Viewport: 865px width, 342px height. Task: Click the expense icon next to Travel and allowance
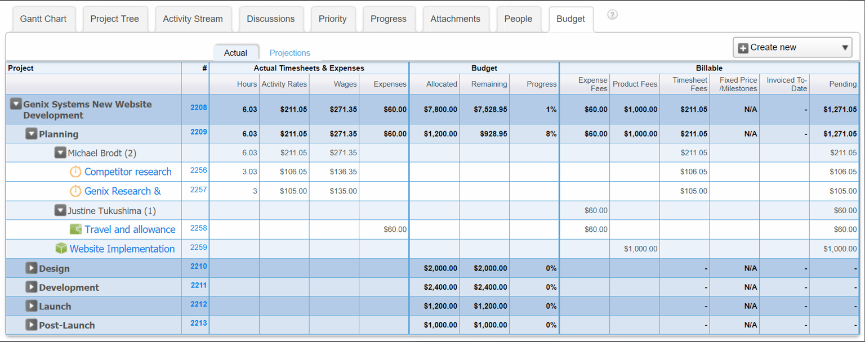[x=75, y=229]
